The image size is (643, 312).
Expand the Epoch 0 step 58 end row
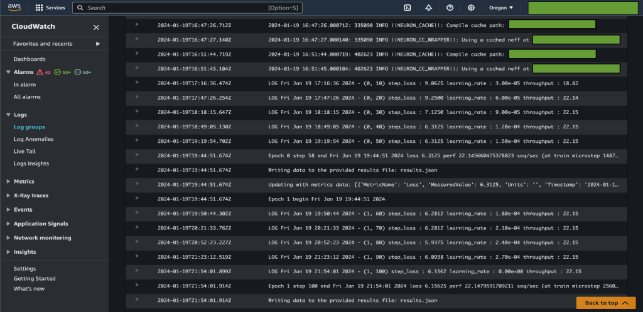tap(137, 155)
